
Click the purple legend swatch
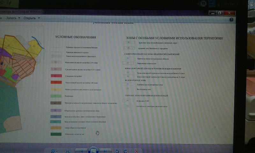click(56, 111)
